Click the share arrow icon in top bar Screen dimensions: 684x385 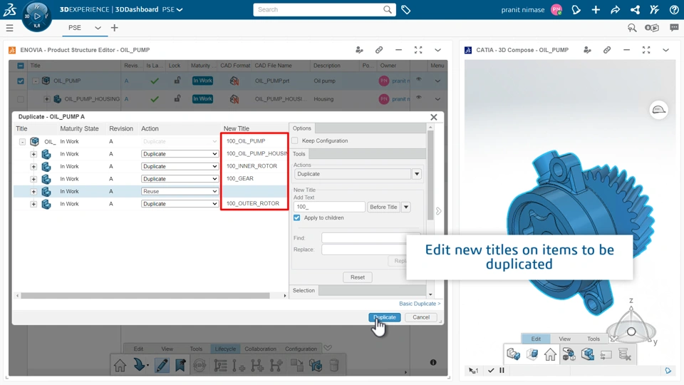point(615,9)
